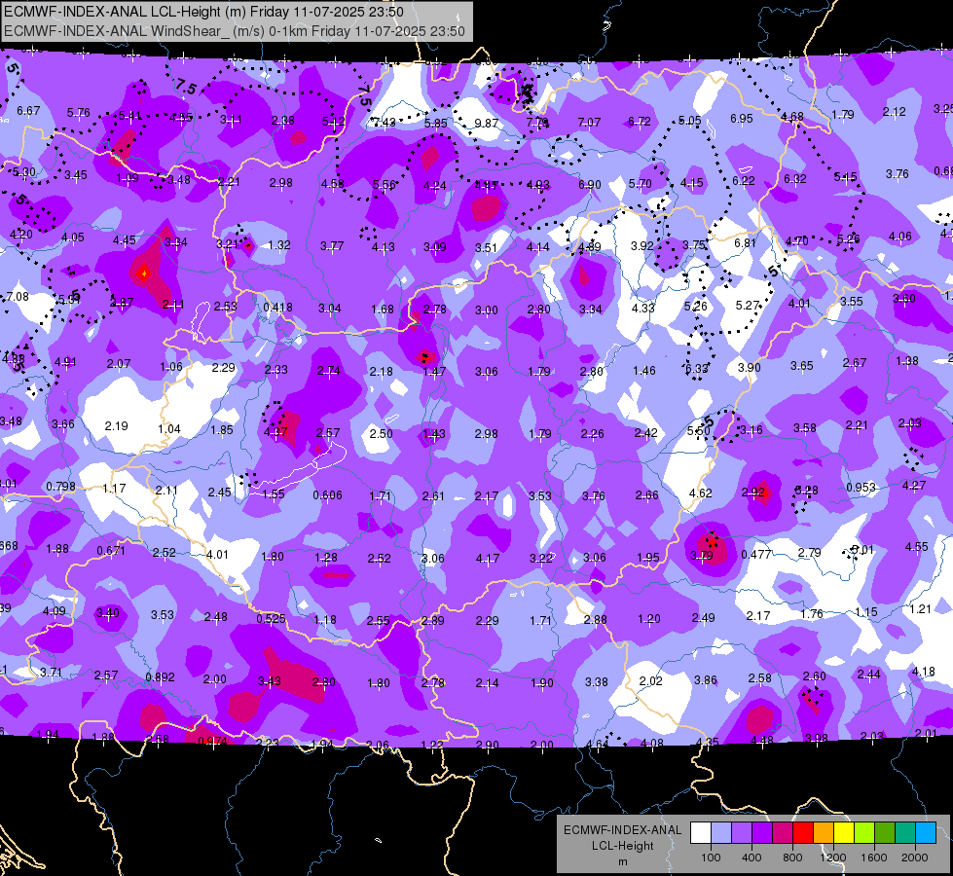
Task: Select the grid value 6.22
Action: click(x=744, y=180)
